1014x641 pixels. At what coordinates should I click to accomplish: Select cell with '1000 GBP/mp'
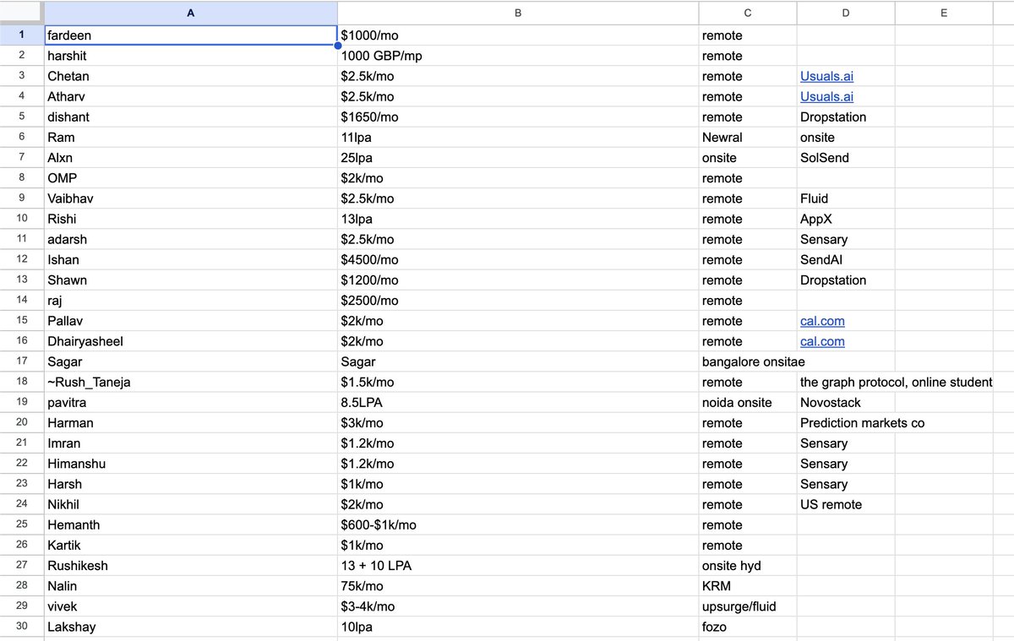click(518, 56)
